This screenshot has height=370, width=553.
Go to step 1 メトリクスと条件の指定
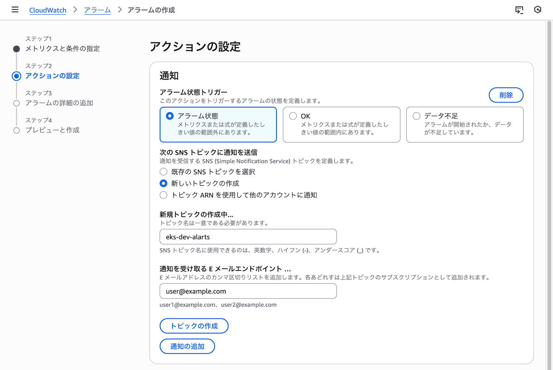pos(62,49)
